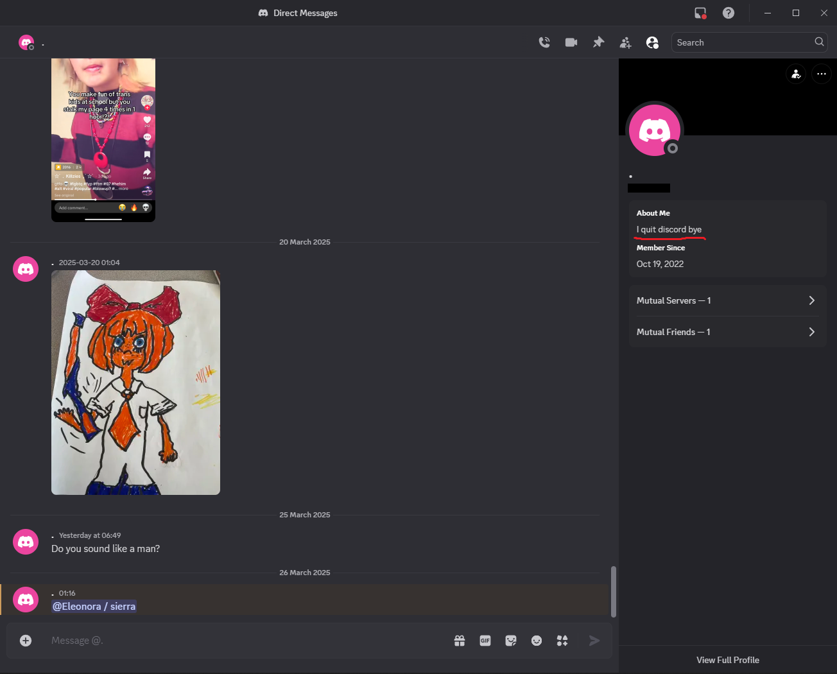Open the apps launcher icon

click(x=562, y=641)
